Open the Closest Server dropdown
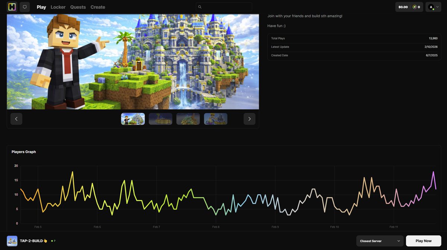The width and height of the screenshot is (447, 250). coord(380,241)
